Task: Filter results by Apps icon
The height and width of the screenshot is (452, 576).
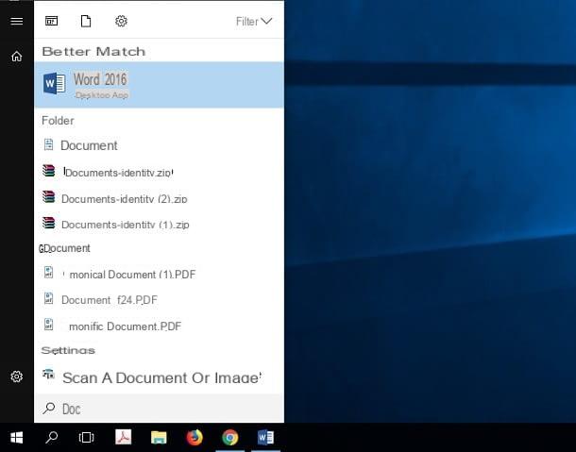Action: [x=51, y=21]
